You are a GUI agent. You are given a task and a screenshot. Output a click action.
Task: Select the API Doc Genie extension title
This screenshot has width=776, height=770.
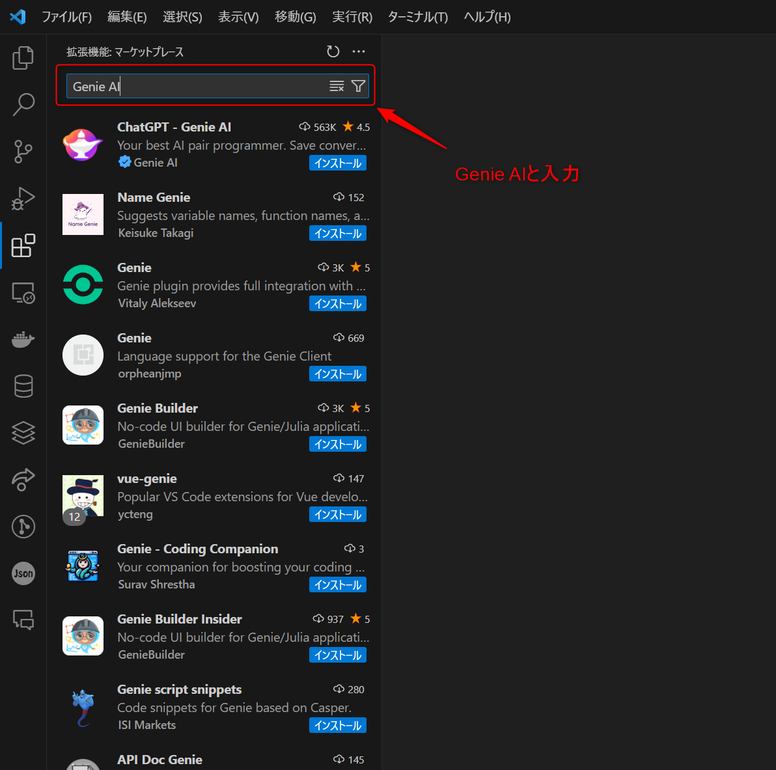coord(160,760)
